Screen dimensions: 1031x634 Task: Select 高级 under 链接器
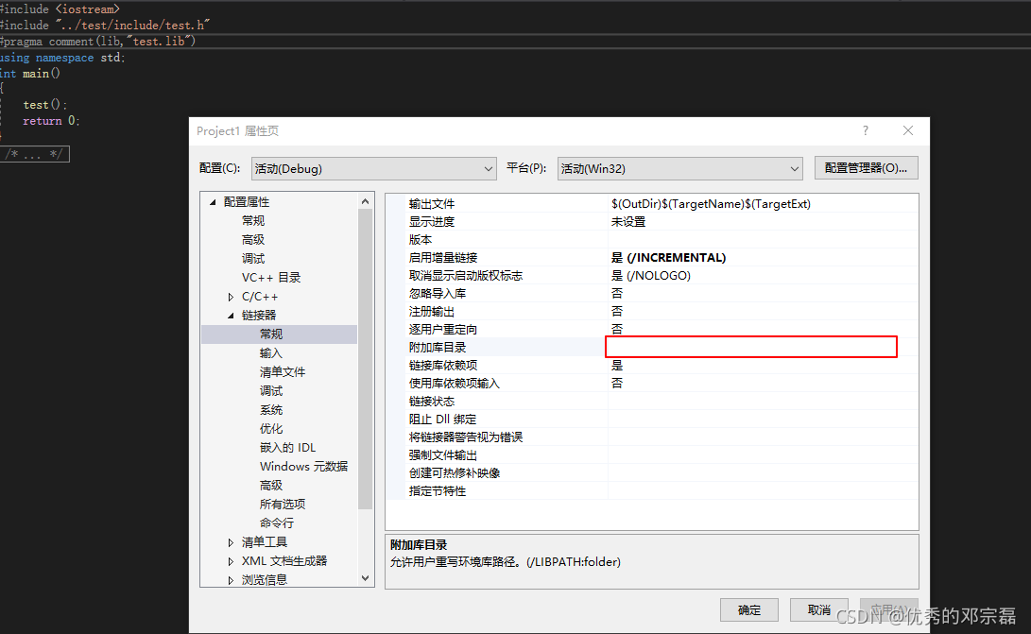click(271, 486)
